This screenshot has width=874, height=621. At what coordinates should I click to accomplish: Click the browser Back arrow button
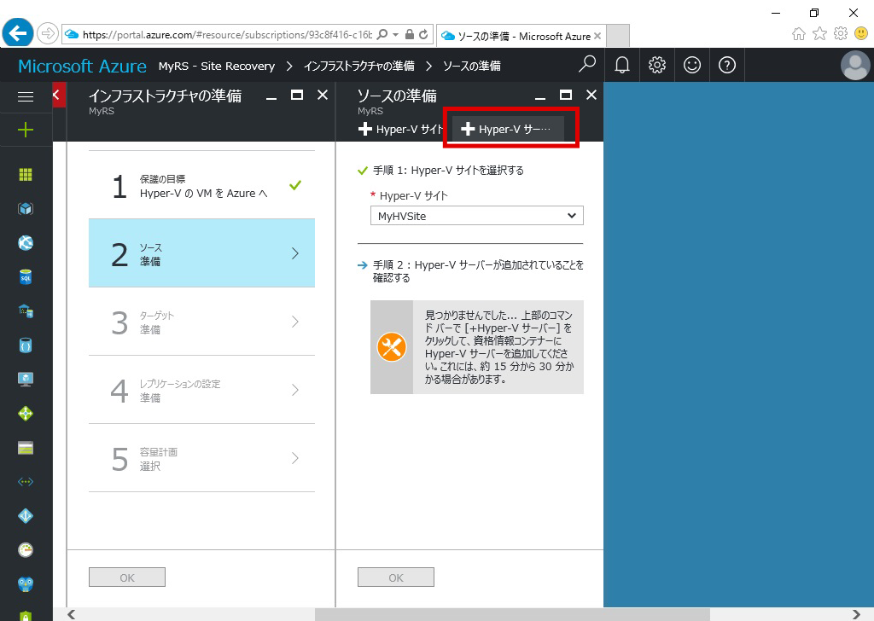click(x=18, y=34)
